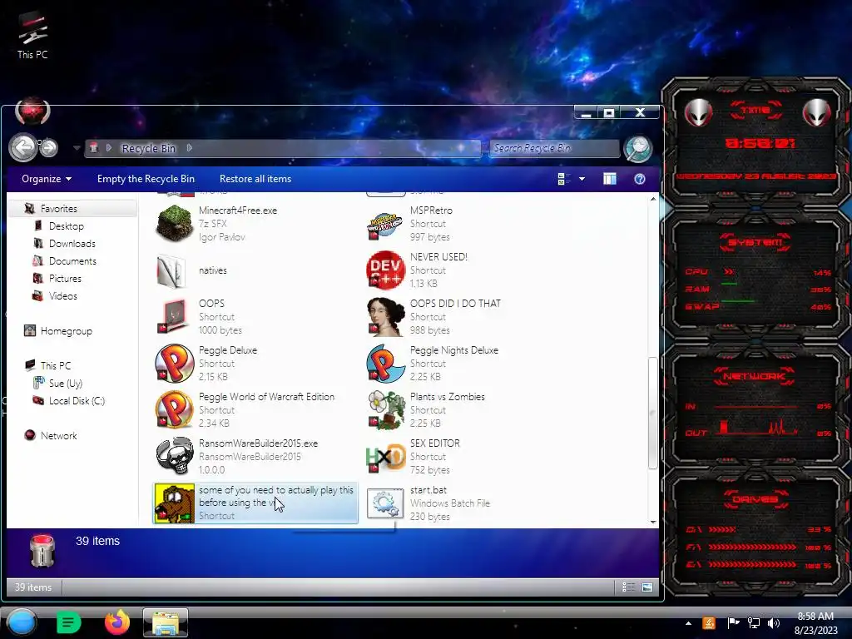Click Empty the Recycle Bin
Viewport: 852px width, 639px height.
click(x=146, y=179)
